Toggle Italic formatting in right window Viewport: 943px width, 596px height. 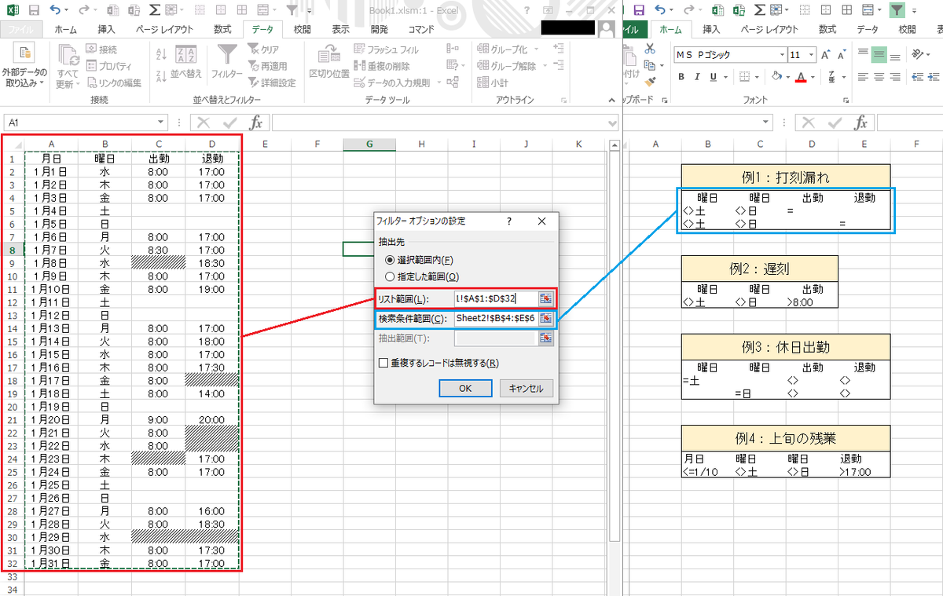coord(698,77)
